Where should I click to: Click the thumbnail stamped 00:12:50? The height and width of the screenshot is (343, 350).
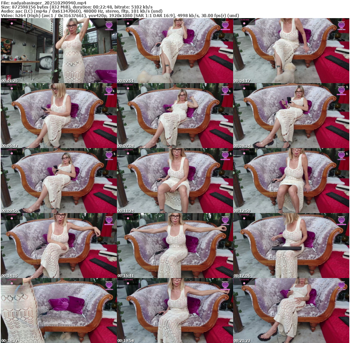click(291, 181)
